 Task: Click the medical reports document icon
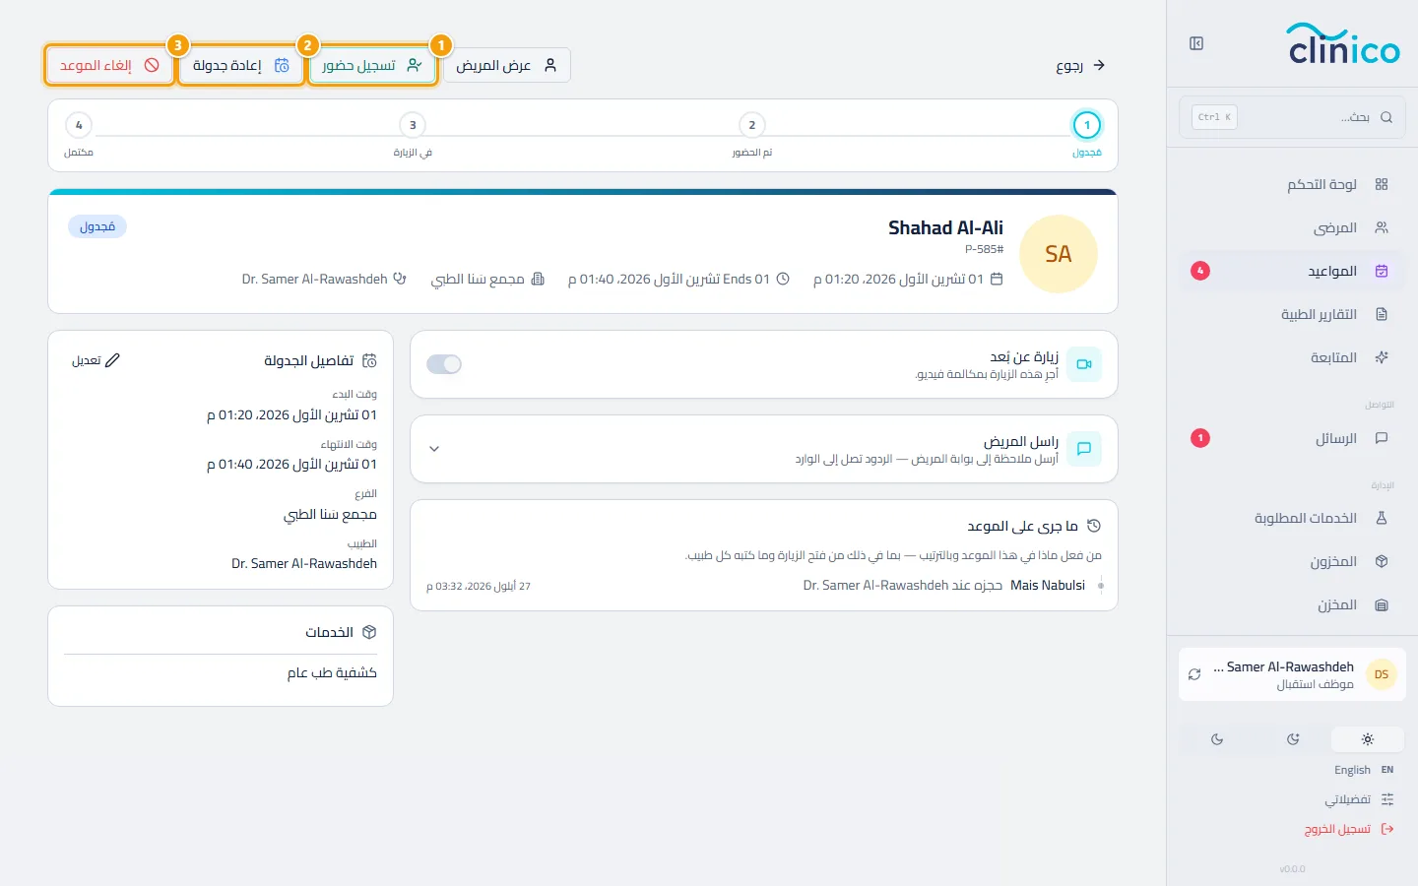pos(1382,314)
